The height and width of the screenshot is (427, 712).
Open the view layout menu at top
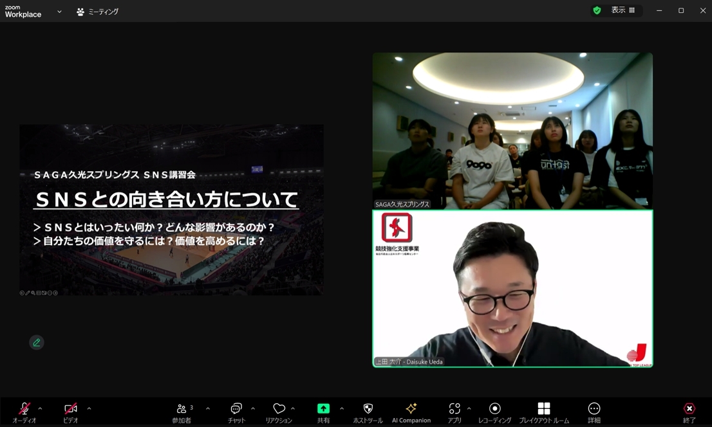point(623,10)
